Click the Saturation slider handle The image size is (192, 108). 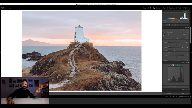(x=176, y=60)
